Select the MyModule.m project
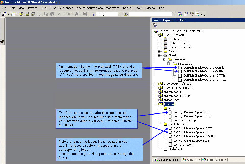 point(171,100)
